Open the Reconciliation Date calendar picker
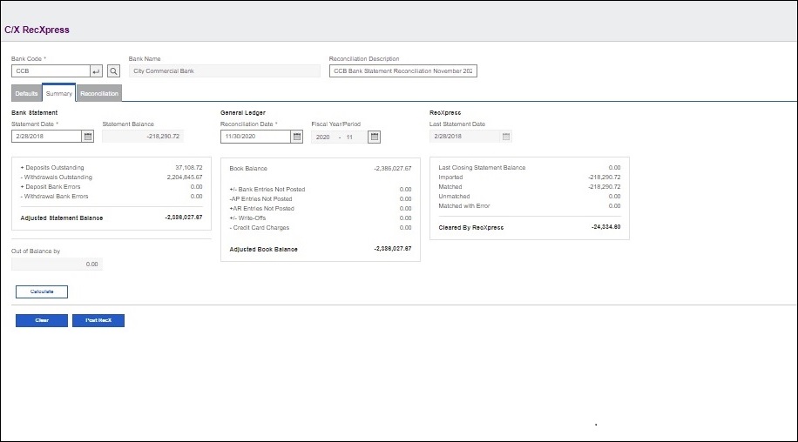This screenshot has height=442, width=798. tap(297, 137)
